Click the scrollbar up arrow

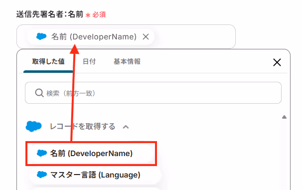point(284,117)
